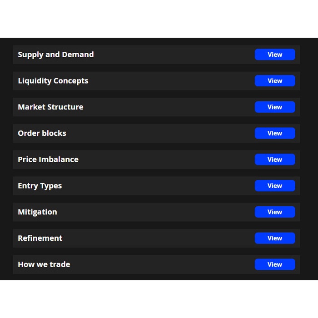Click the Order blocks label
Image resolution: width=318 pixels, height=318 pixels.
click(x=42, y=133)
